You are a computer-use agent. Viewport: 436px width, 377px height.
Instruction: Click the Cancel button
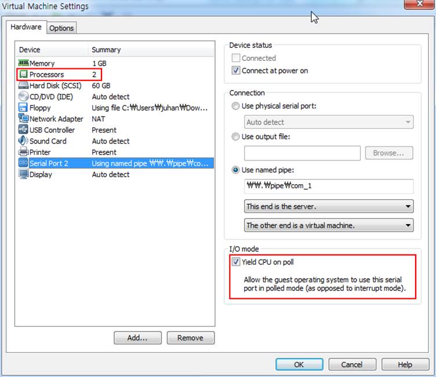(352, 364)
